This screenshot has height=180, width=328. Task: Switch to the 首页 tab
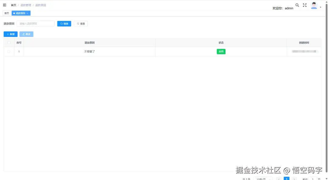tap(6, 13)
